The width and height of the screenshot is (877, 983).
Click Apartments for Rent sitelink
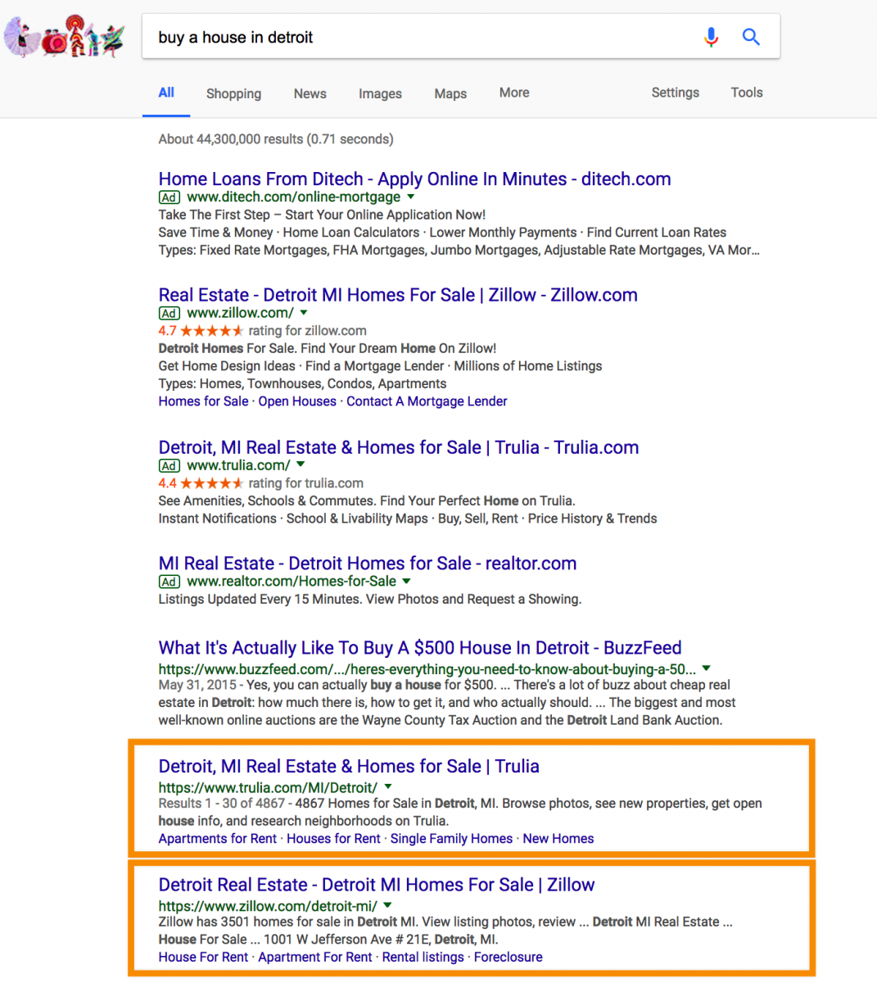218,839
